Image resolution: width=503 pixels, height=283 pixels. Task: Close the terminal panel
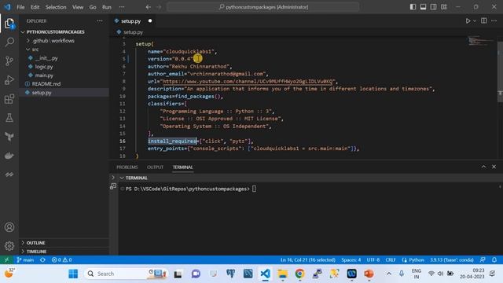494,167
